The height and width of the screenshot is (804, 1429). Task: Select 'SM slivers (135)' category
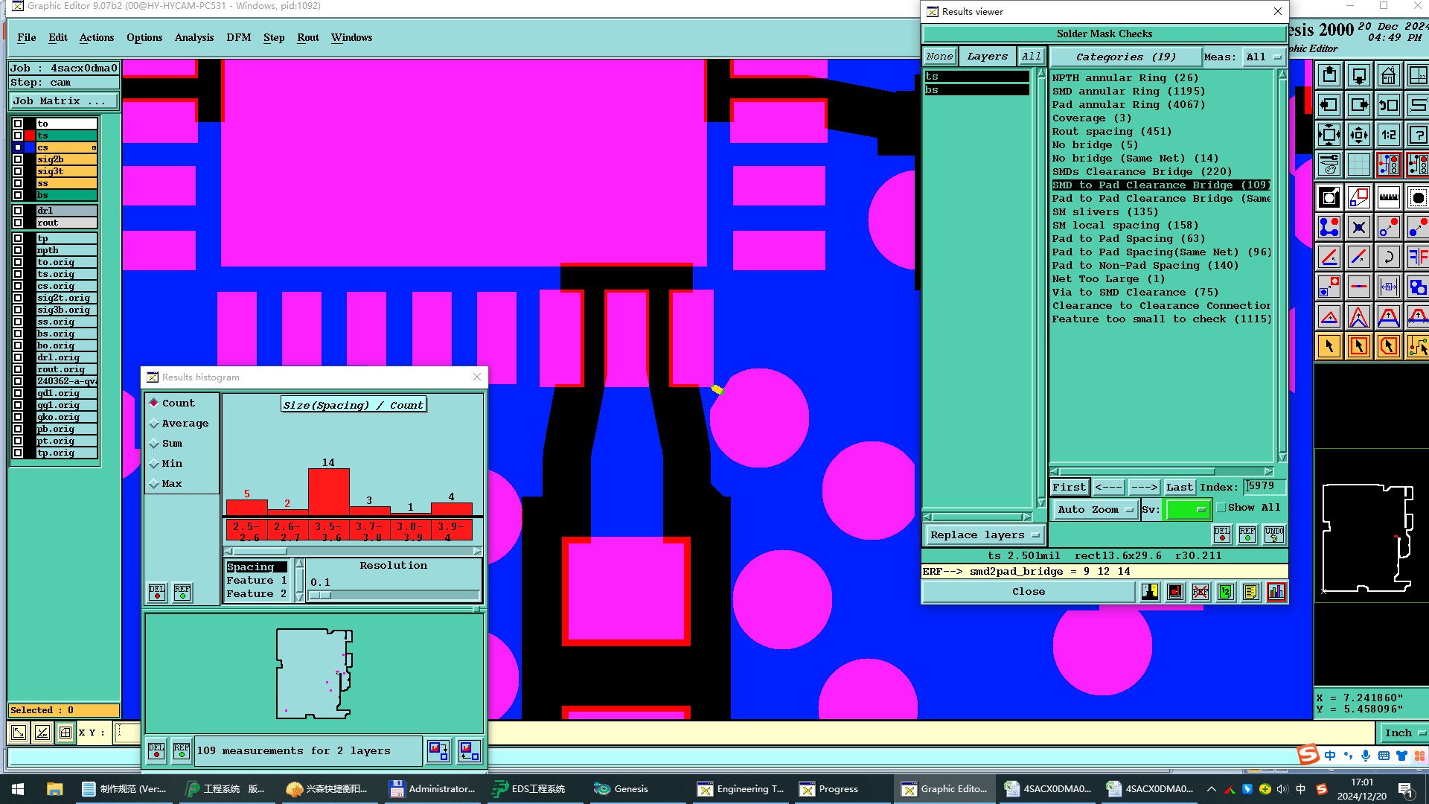[1104, 212]
